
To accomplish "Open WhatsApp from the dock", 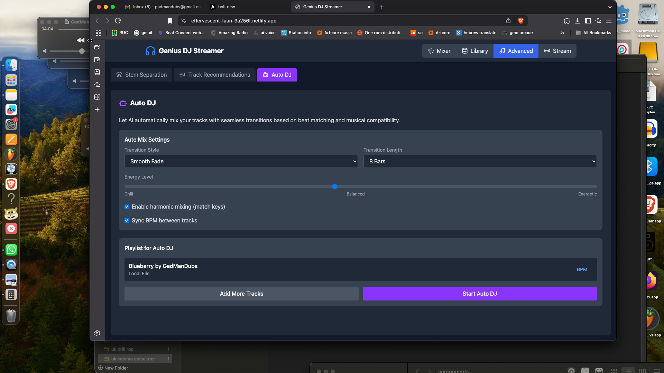I will pos(11,250).
